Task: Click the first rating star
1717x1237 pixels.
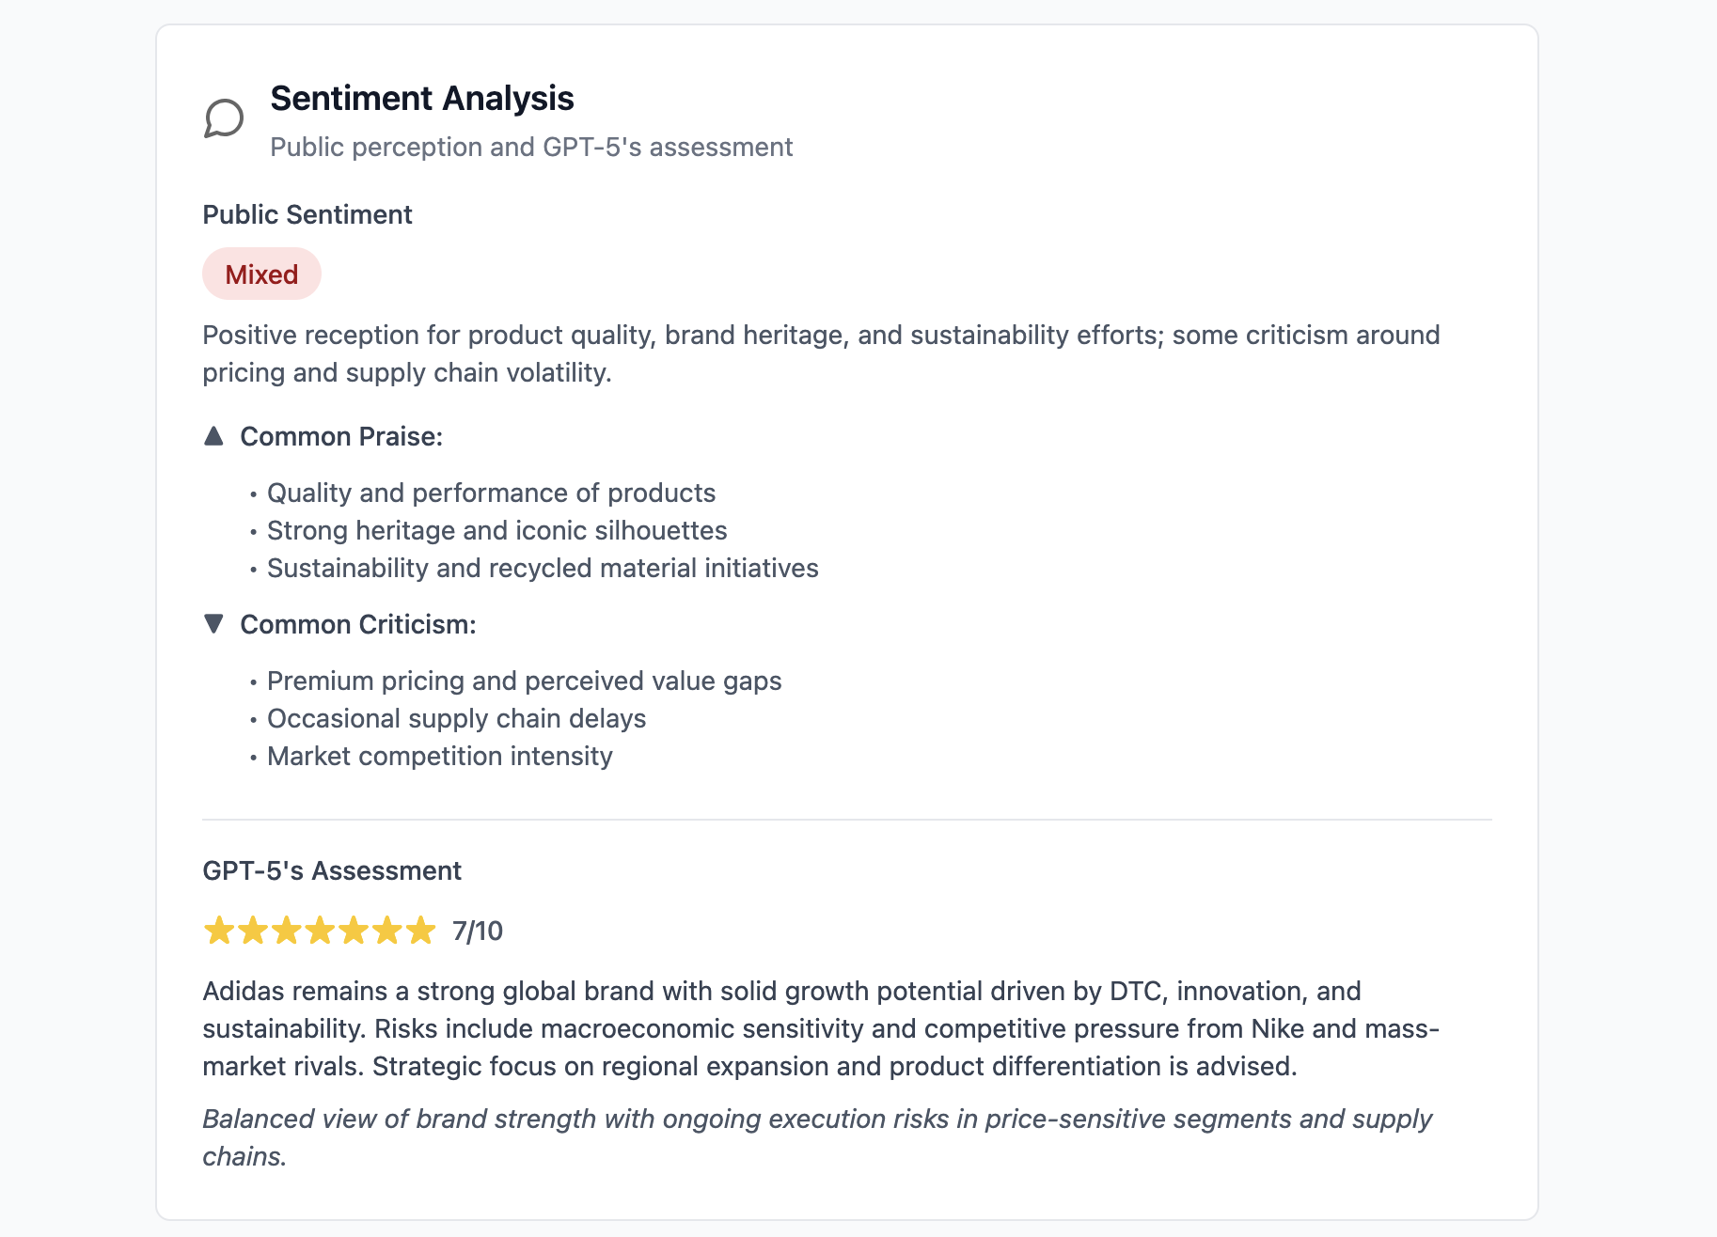Action: click(219, 931)
